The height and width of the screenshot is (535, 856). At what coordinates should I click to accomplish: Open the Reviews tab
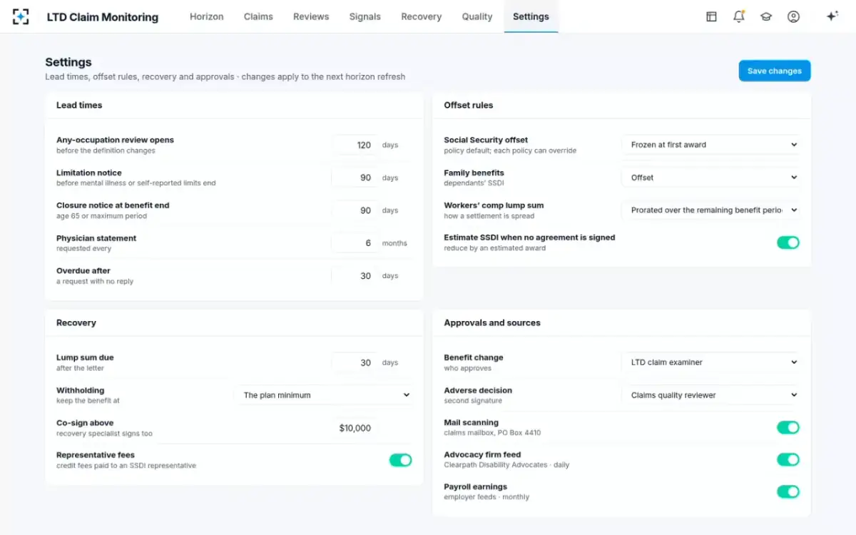(311, 16)
